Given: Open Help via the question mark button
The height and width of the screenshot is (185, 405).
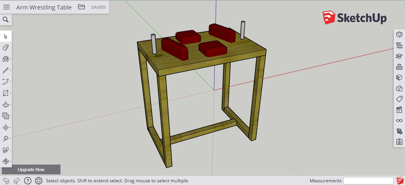Looking at the screenshot, I should tap(28, 181).
